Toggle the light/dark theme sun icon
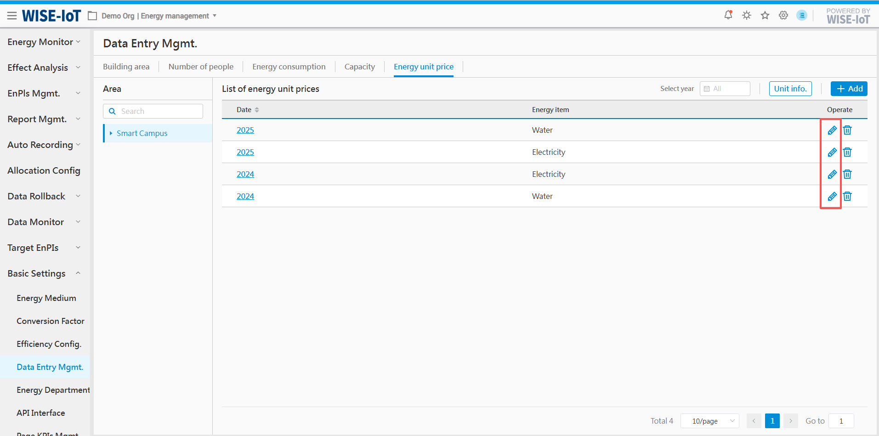 click(746, 15)
